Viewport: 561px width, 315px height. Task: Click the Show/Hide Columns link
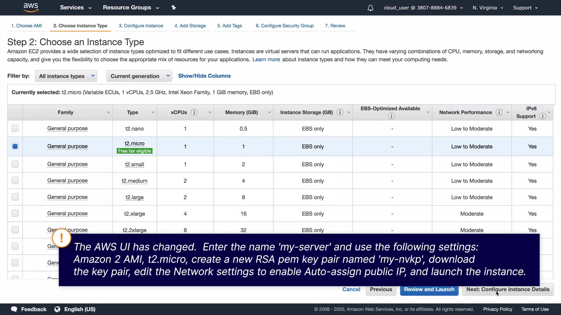[x=204, y=76]
